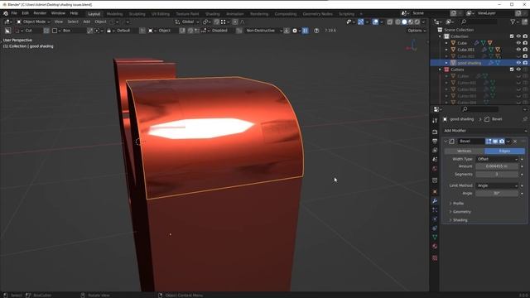
Task: Open show gizmo icon
Action: 361,22
